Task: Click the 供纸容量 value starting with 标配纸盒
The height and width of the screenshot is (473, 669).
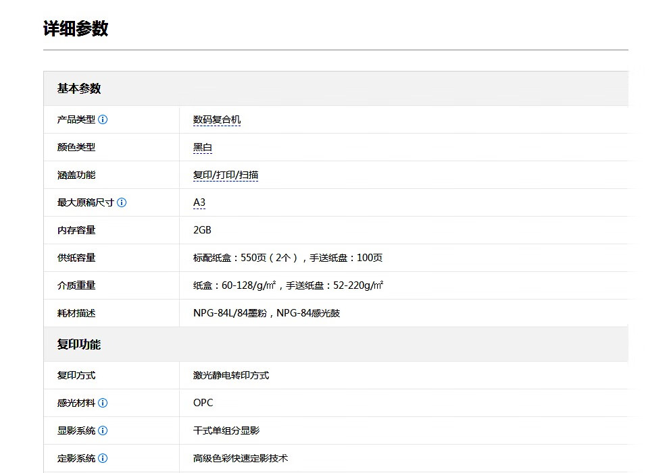Action: [x=288, y=258]
